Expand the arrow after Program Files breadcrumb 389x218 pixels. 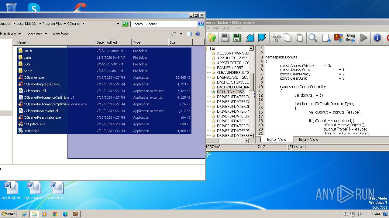(x=65, y=24)
